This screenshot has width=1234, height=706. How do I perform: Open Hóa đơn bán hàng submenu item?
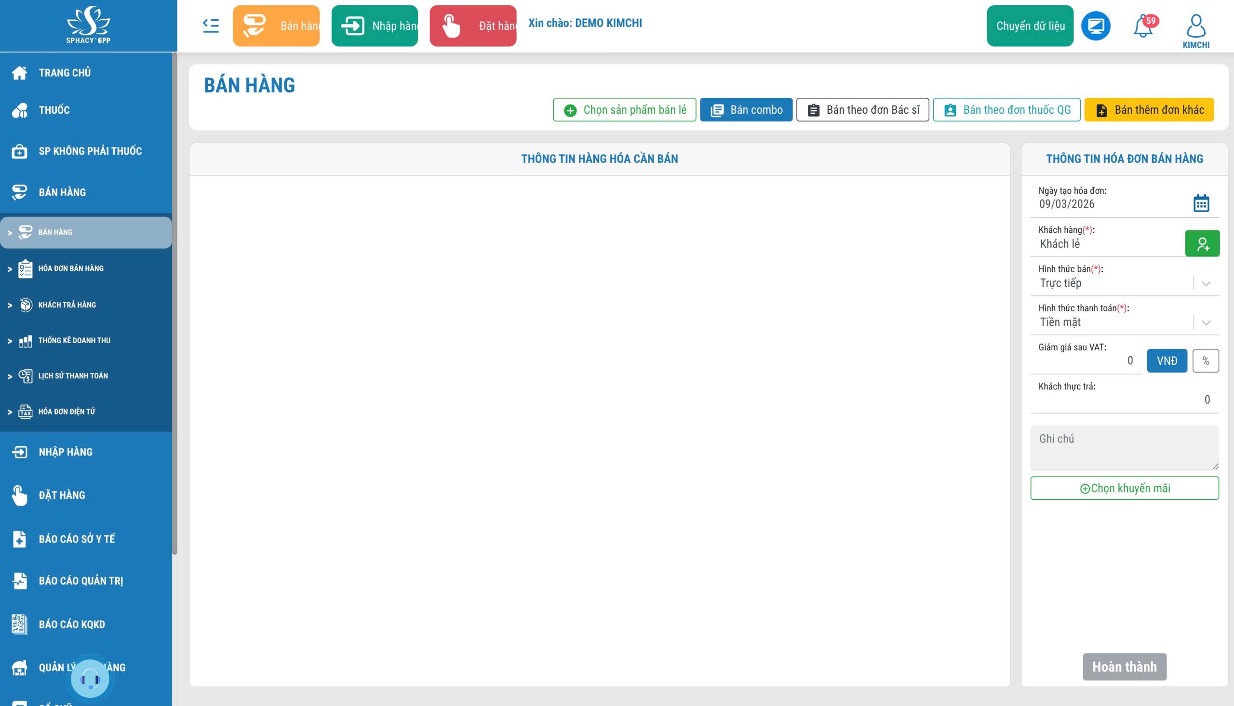click(71, 268)
